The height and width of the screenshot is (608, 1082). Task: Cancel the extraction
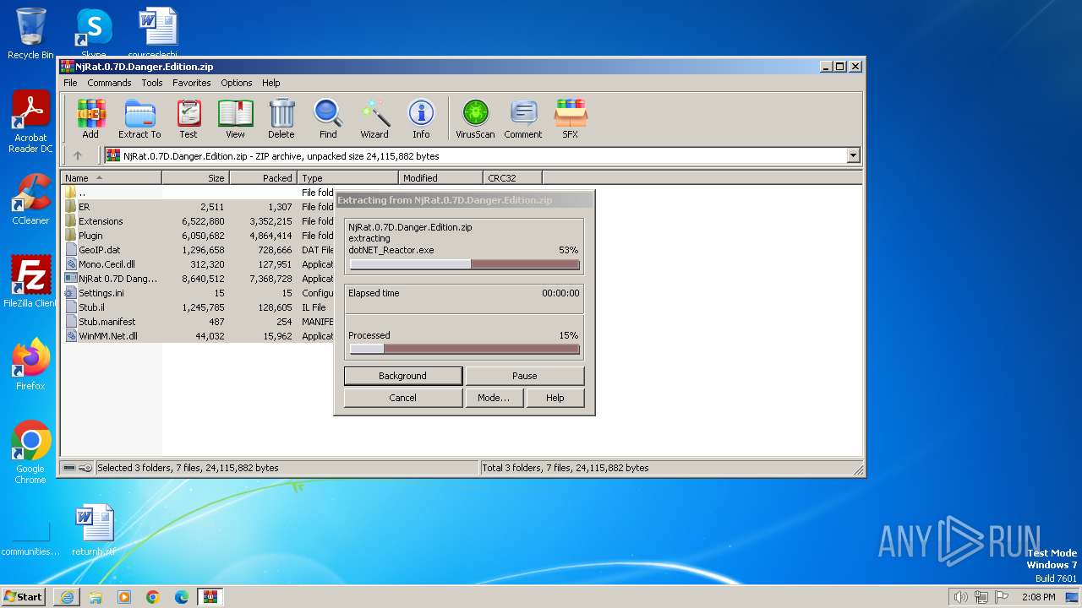(403, 398)
